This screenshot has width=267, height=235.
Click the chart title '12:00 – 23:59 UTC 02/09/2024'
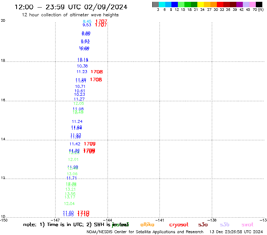(x=71, y=7)
